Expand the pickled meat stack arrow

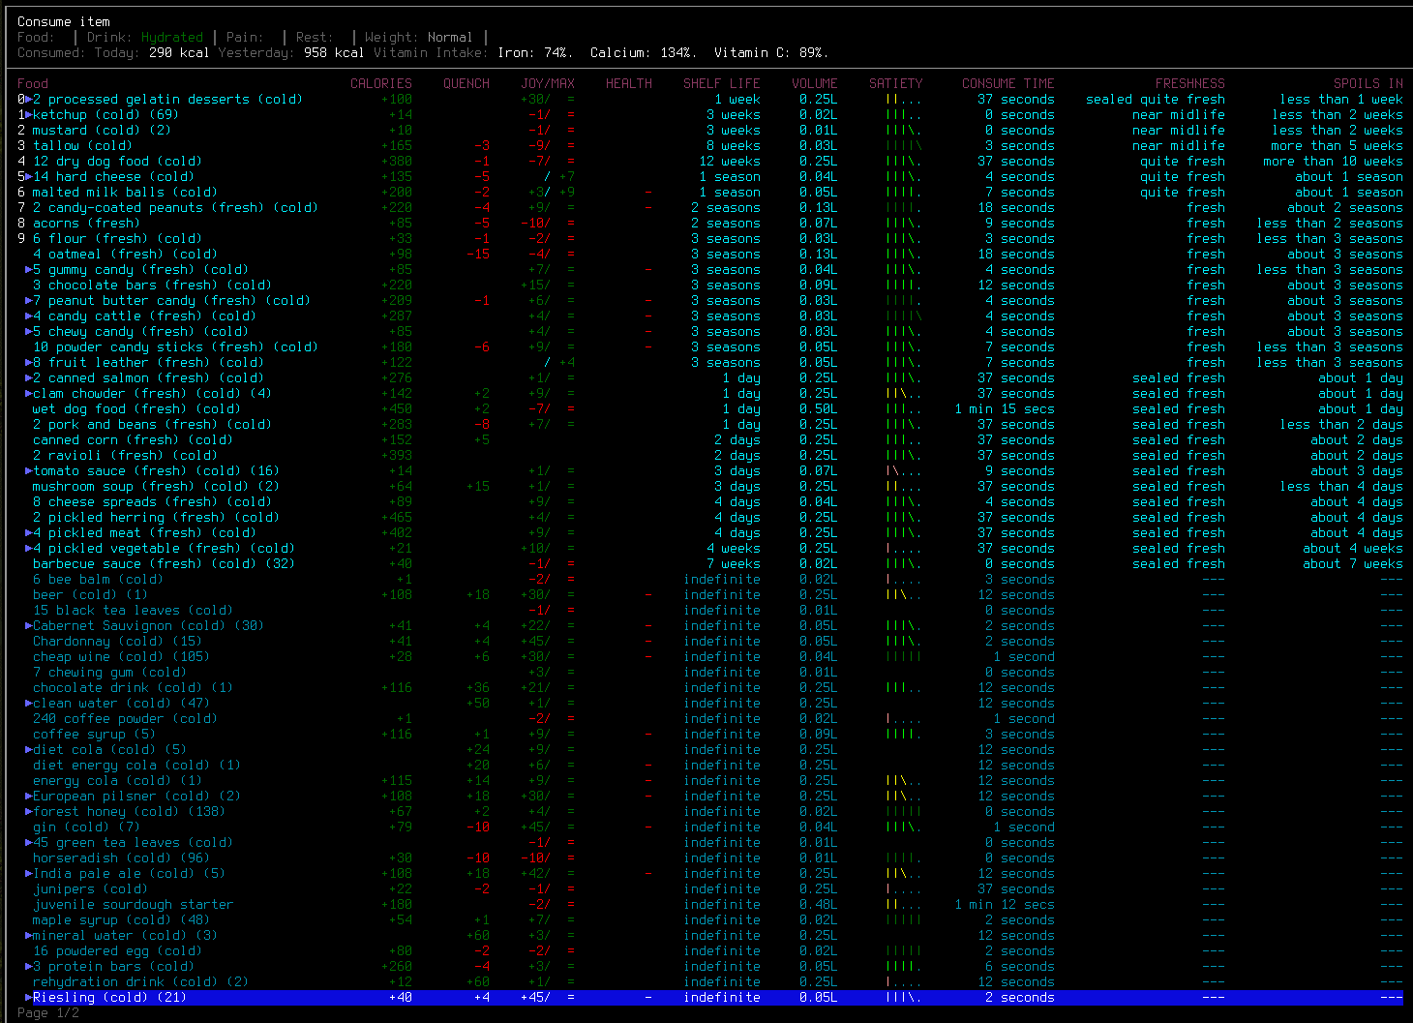pos(29,533)
